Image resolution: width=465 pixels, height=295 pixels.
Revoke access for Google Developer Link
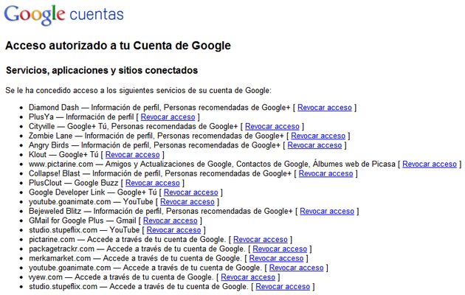point(191,192)
